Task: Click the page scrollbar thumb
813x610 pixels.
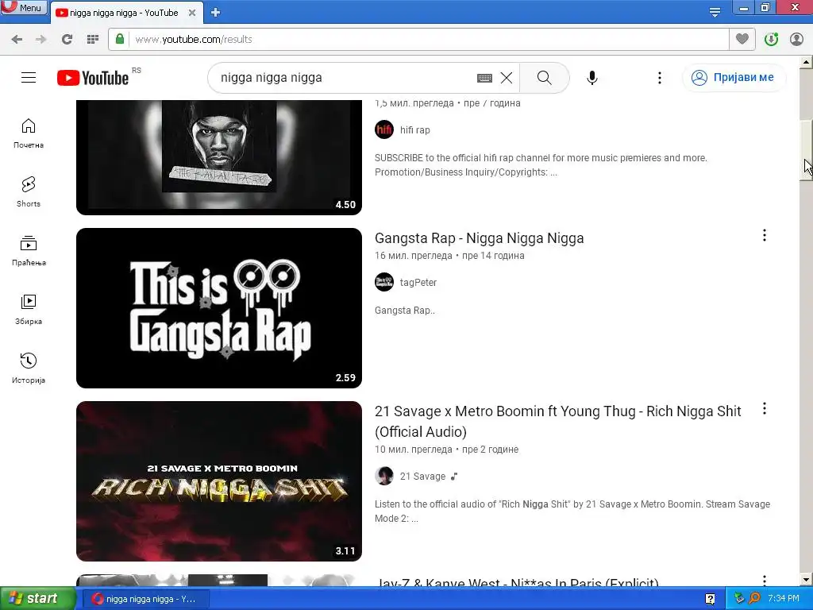Action: [806, 150]
